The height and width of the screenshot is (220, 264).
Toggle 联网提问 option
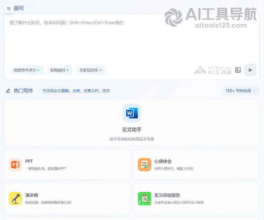59,70
